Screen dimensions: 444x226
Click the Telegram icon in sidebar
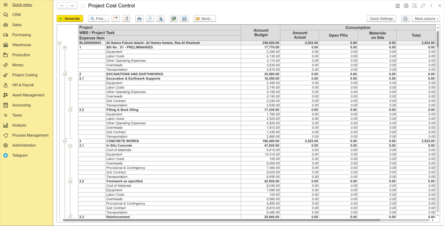[x=5, y=155]
